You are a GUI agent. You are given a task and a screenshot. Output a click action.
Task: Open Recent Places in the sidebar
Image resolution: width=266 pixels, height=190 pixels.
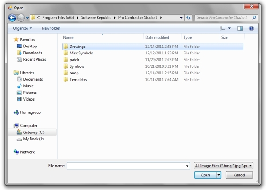click(x=35, y=59)
